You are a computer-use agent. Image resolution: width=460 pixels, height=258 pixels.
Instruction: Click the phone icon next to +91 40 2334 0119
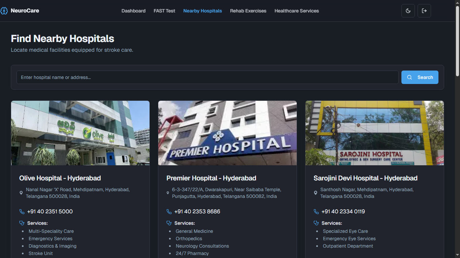click(x=316, y=212)
